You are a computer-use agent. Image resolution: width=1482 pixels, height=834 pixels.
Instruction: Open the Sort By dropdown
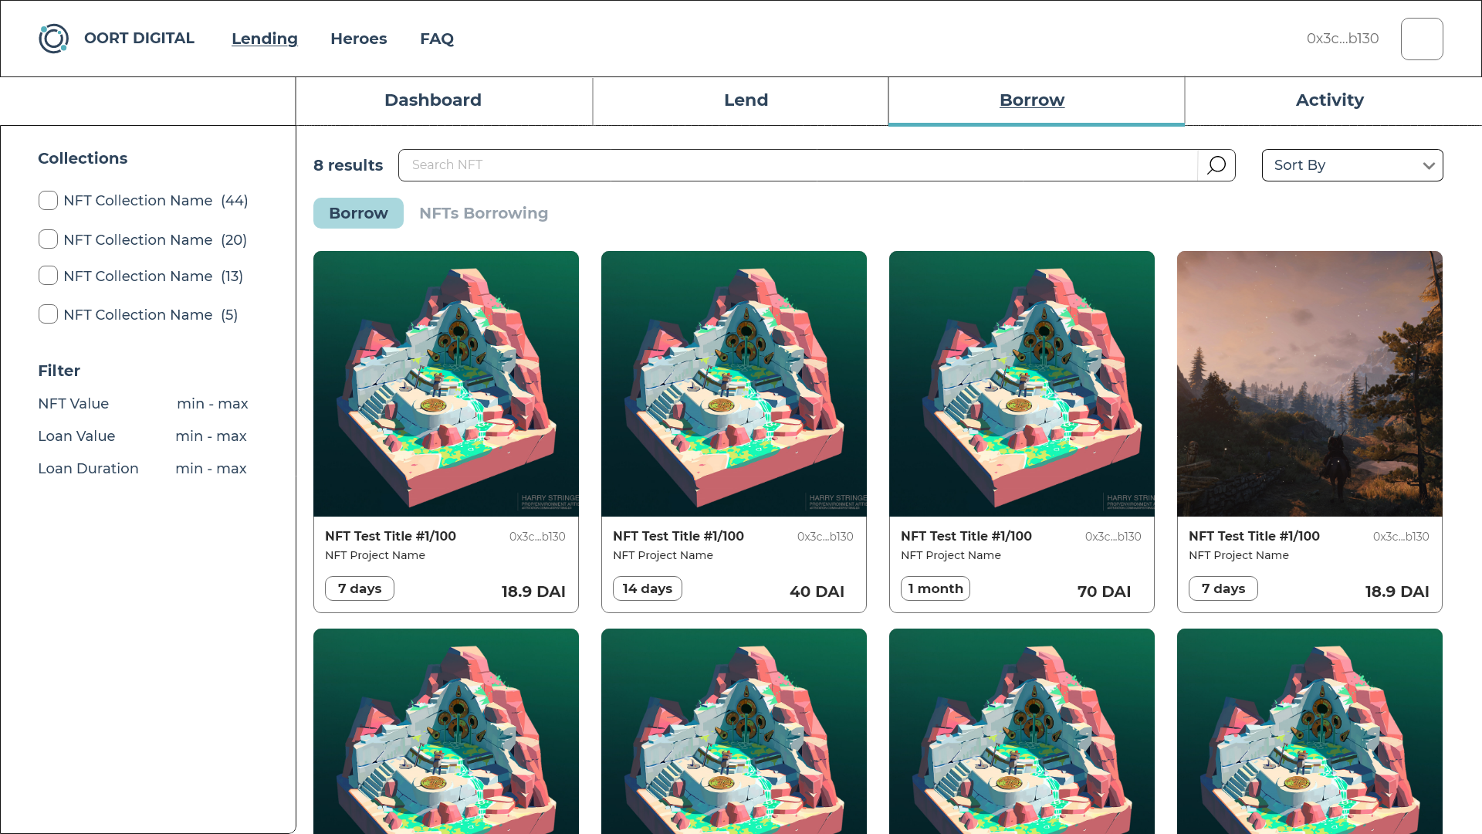1352,165
